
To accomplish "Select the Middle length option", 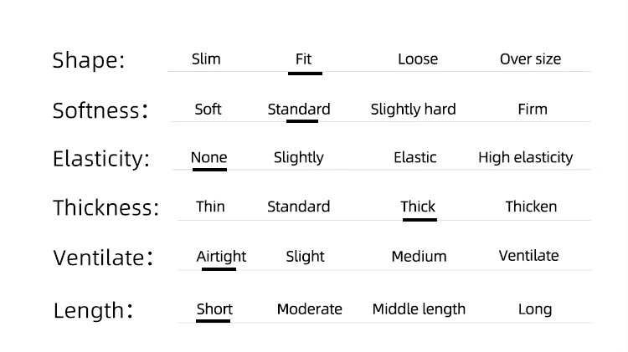I will [x=419, y=309].
